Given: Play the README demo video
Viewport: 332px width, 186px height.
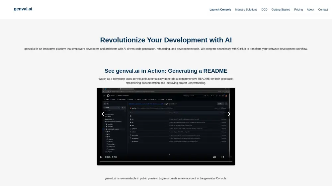Looking at the screenshot, I should click(101, 157).
